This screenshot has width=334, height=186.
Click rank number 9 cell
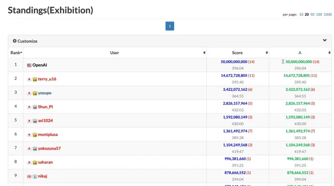coord(16,176)
